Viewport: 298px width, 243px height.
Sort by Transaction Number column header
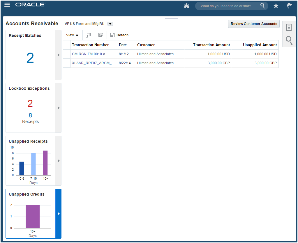click(90, 45)
